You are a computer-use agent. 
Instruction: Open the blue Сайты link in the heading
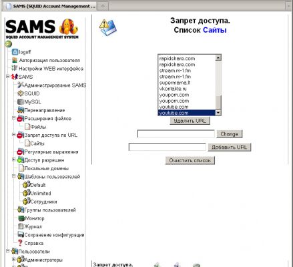(215, 30)
